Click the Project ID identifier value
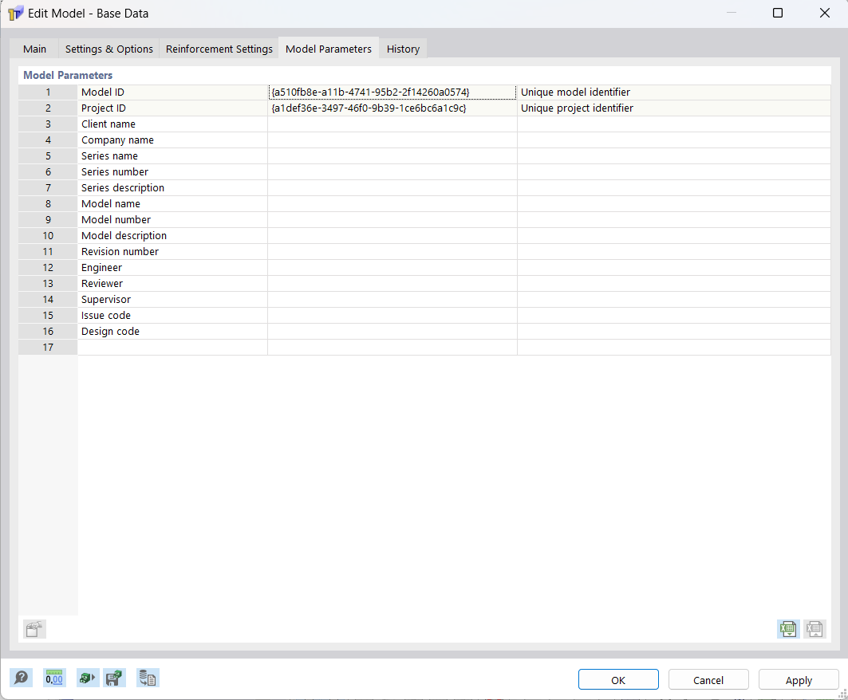 pos(392,108)
